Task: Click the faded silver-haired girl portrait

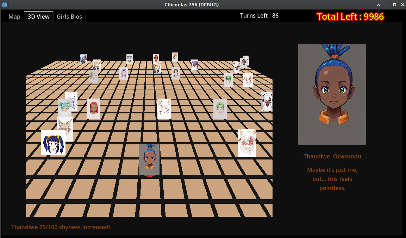Action: 94,77
